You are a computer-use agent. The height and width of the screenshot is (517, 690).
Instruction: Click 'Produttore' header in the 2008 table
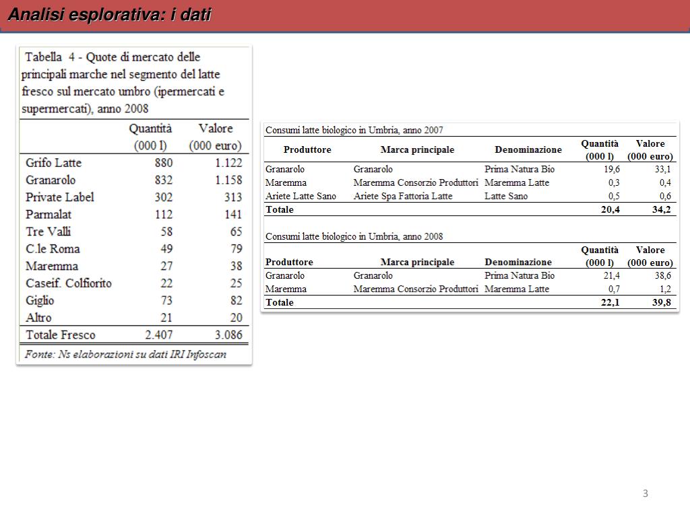tap(289, 262)
